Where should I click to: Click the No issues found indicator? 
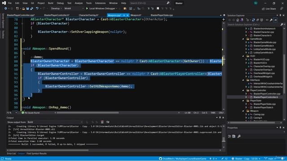[x=30, y=113]
